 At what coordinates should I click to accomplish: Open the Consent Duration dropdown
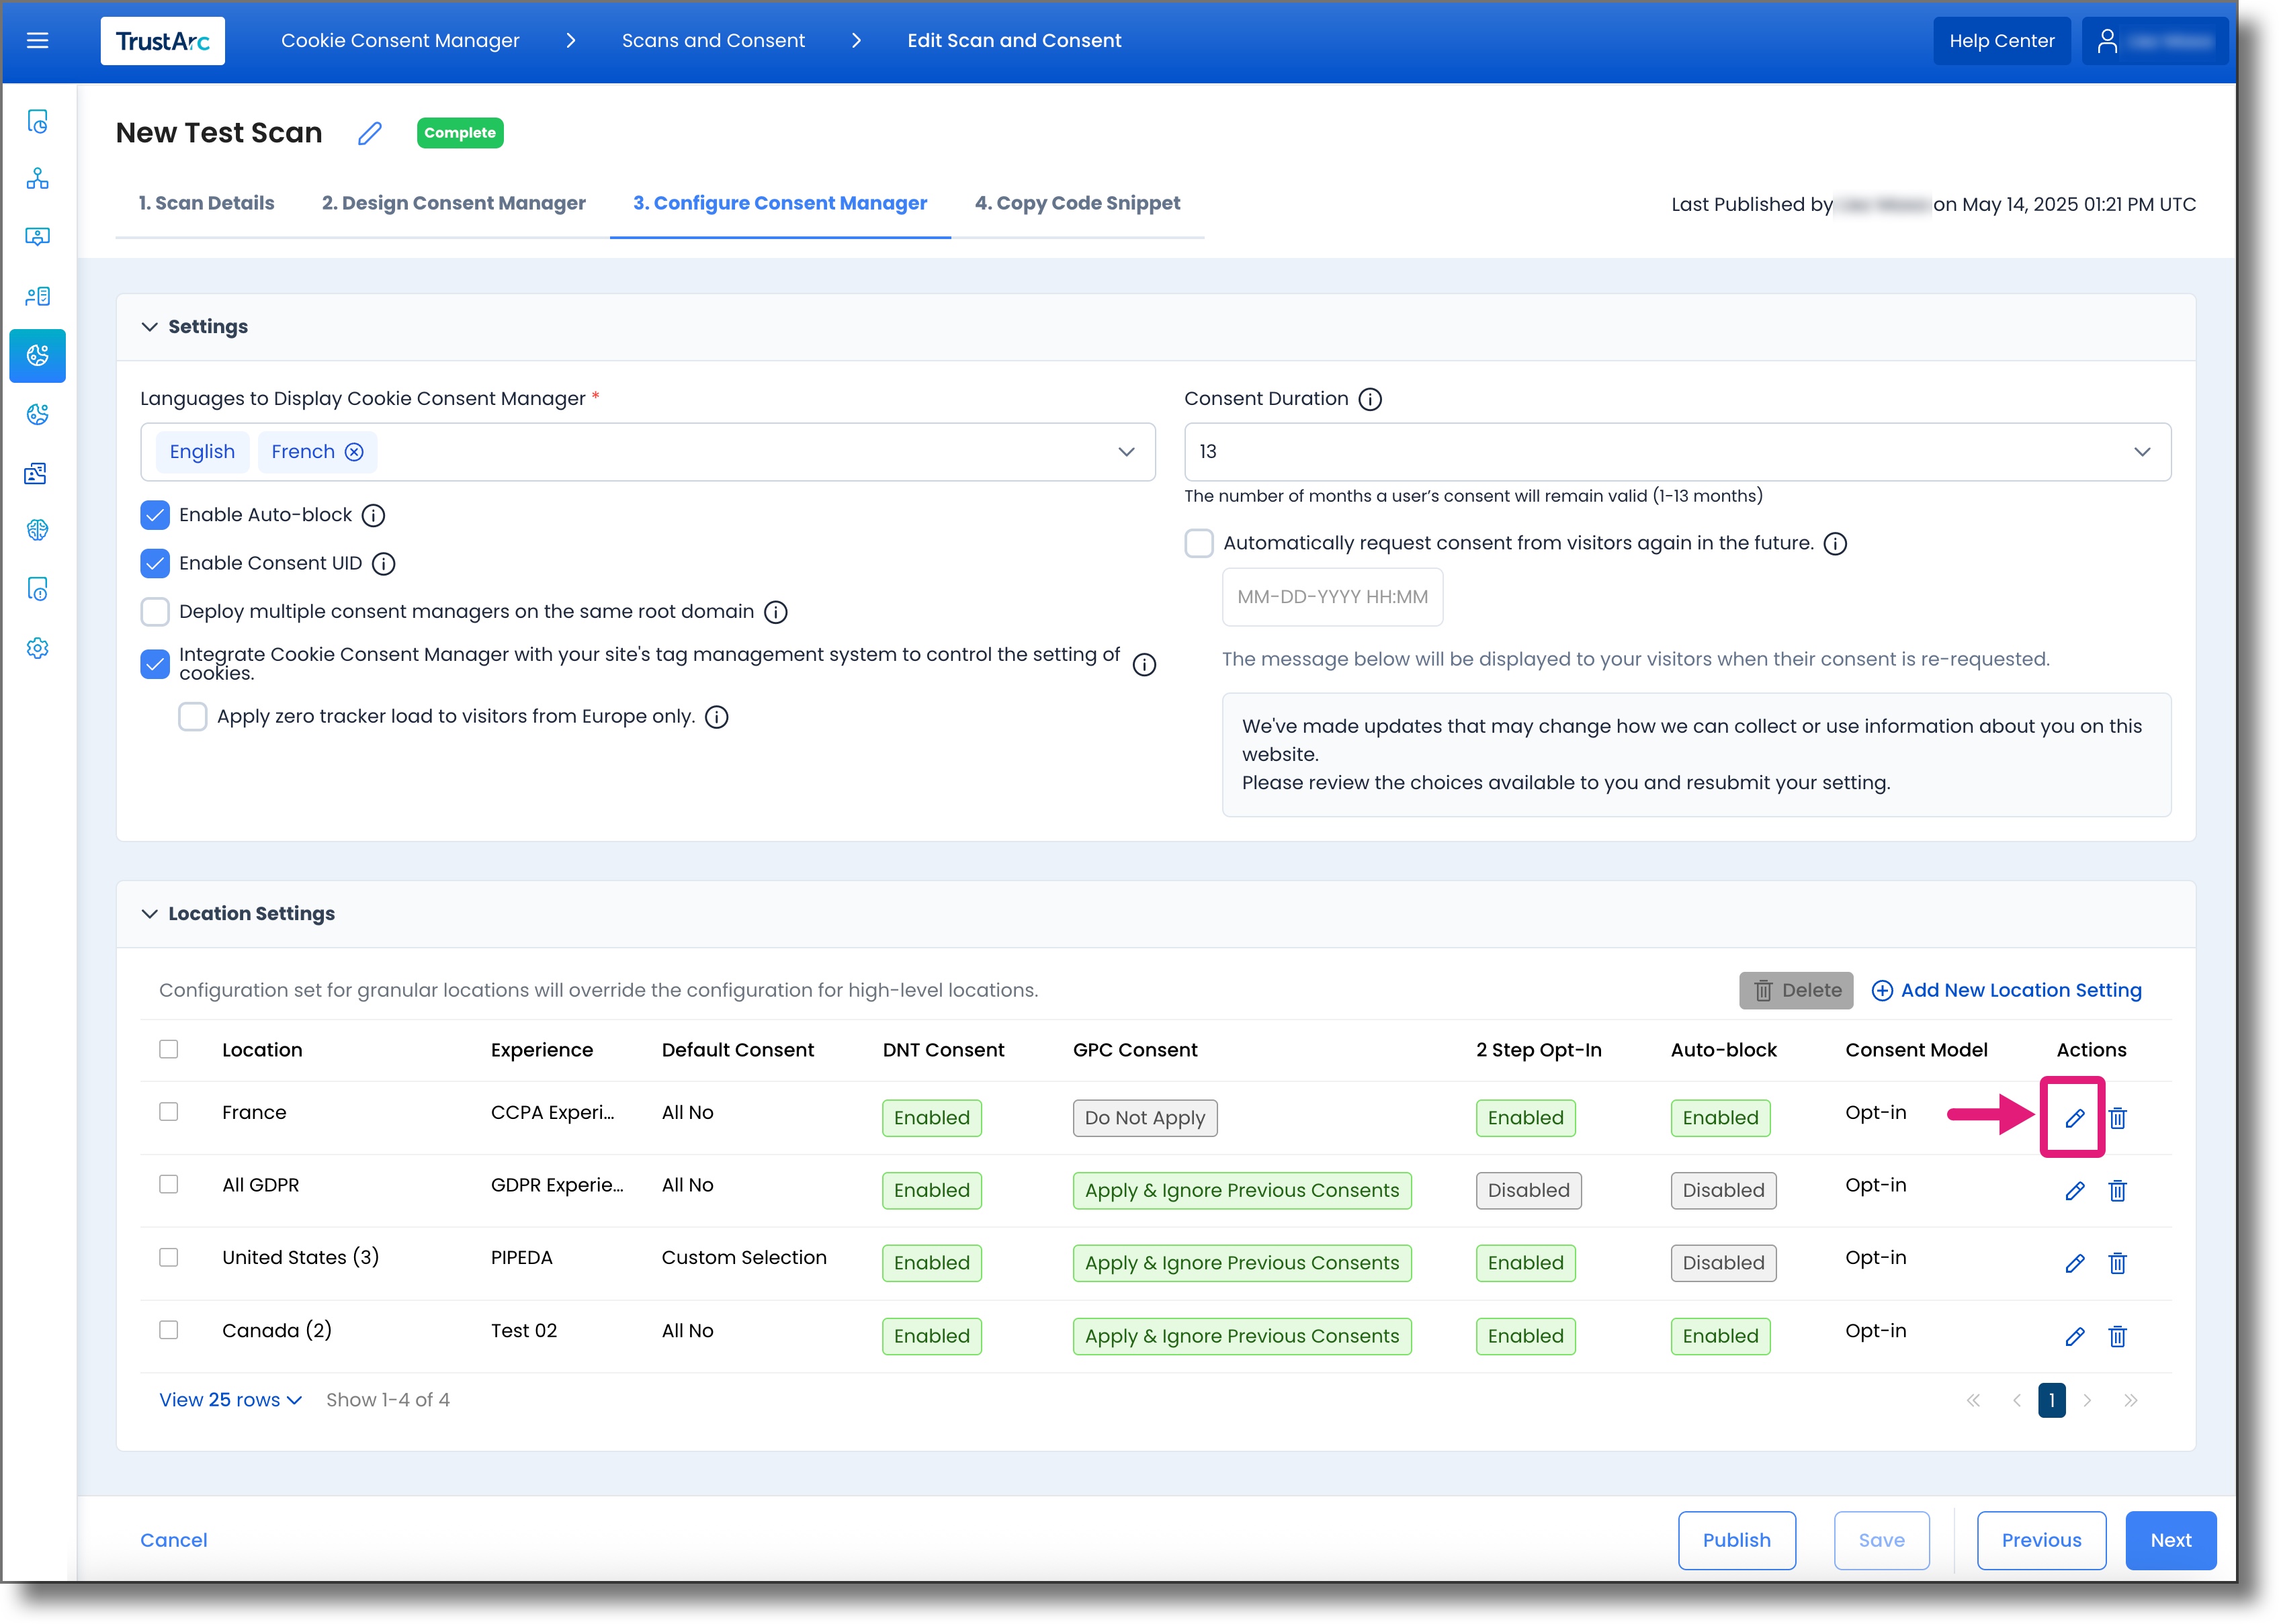click(x=2142, y=452)
